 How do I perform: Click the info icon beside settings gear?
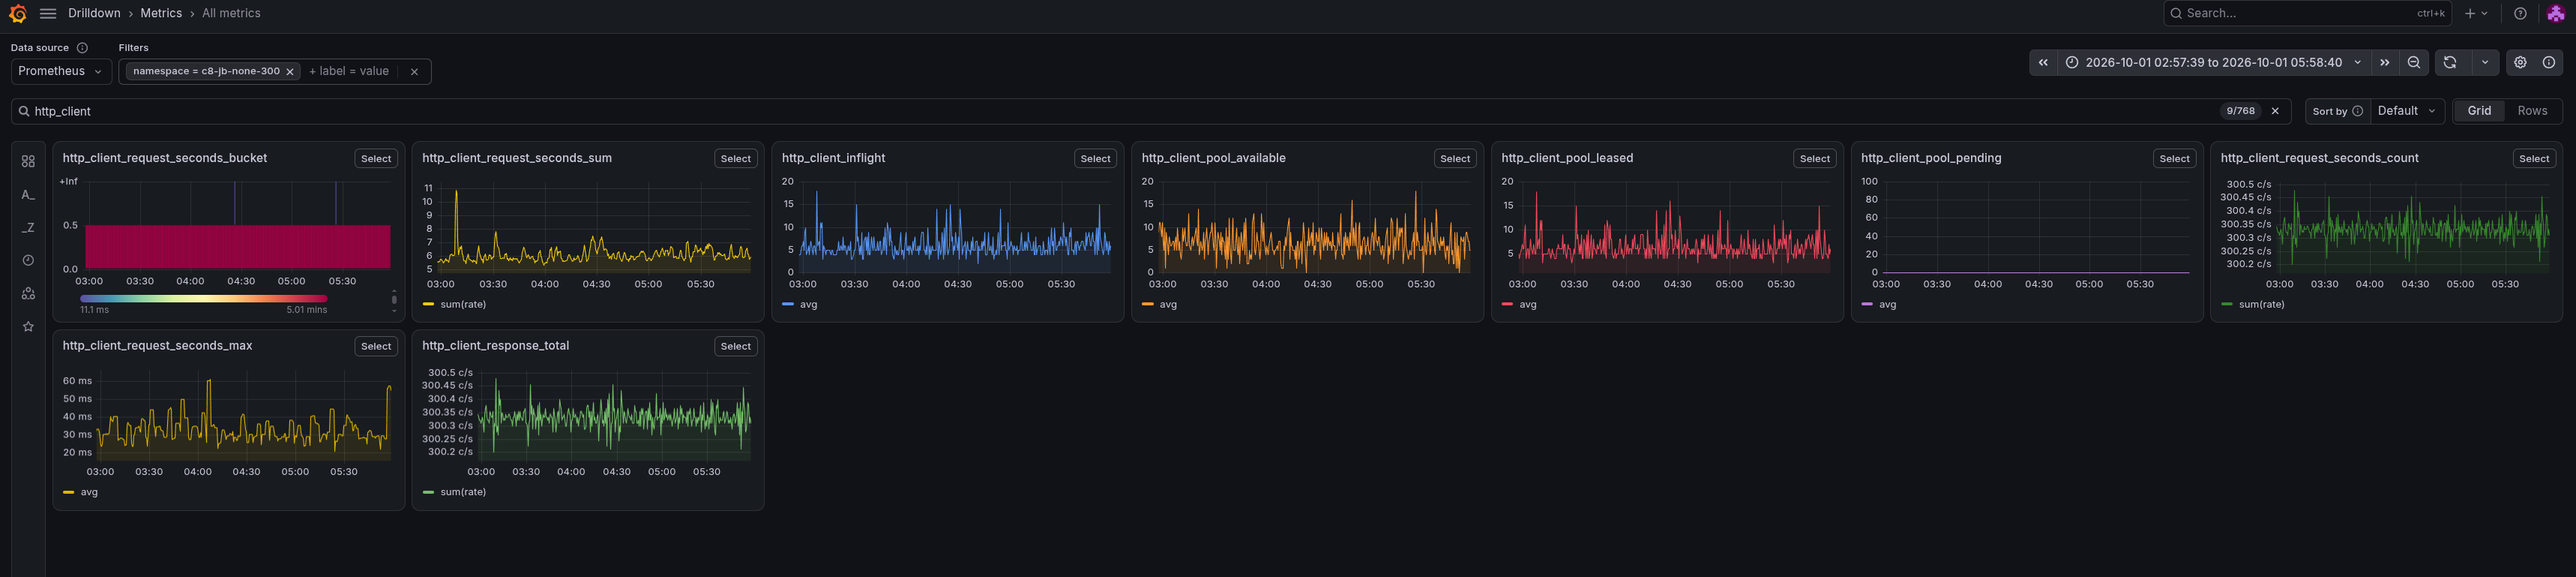pos(2549,62)
